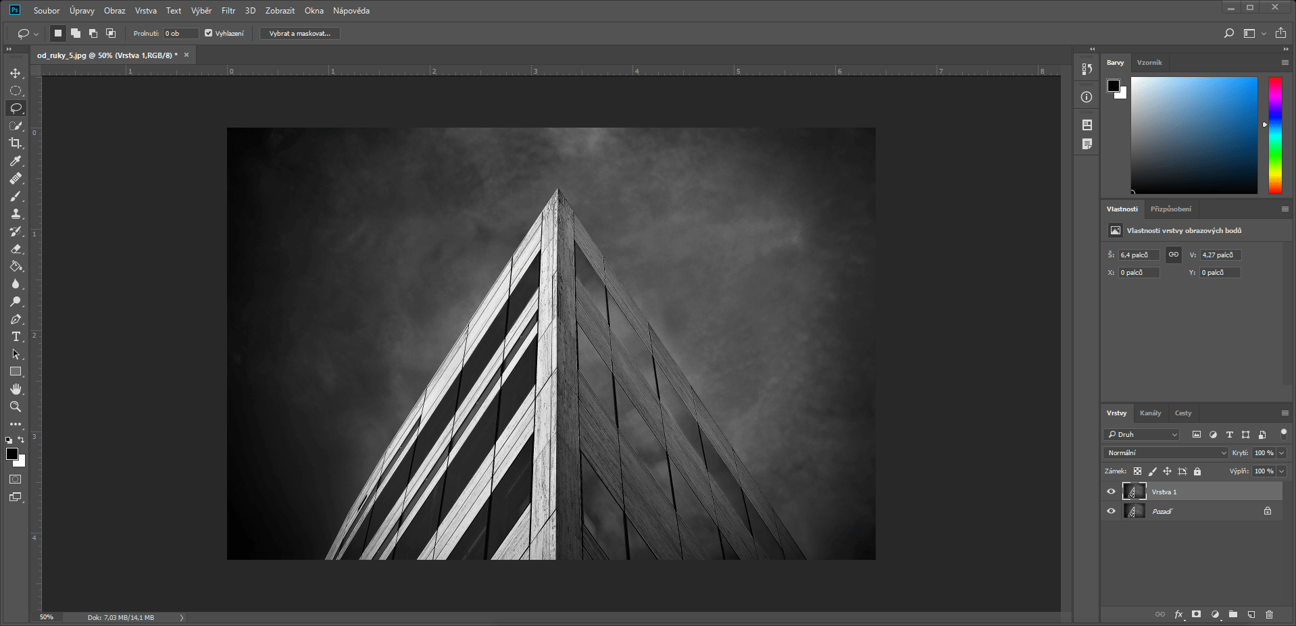Click the fx layer styles button
This screenshot has width=1296, height=626.
[1178, 615]
